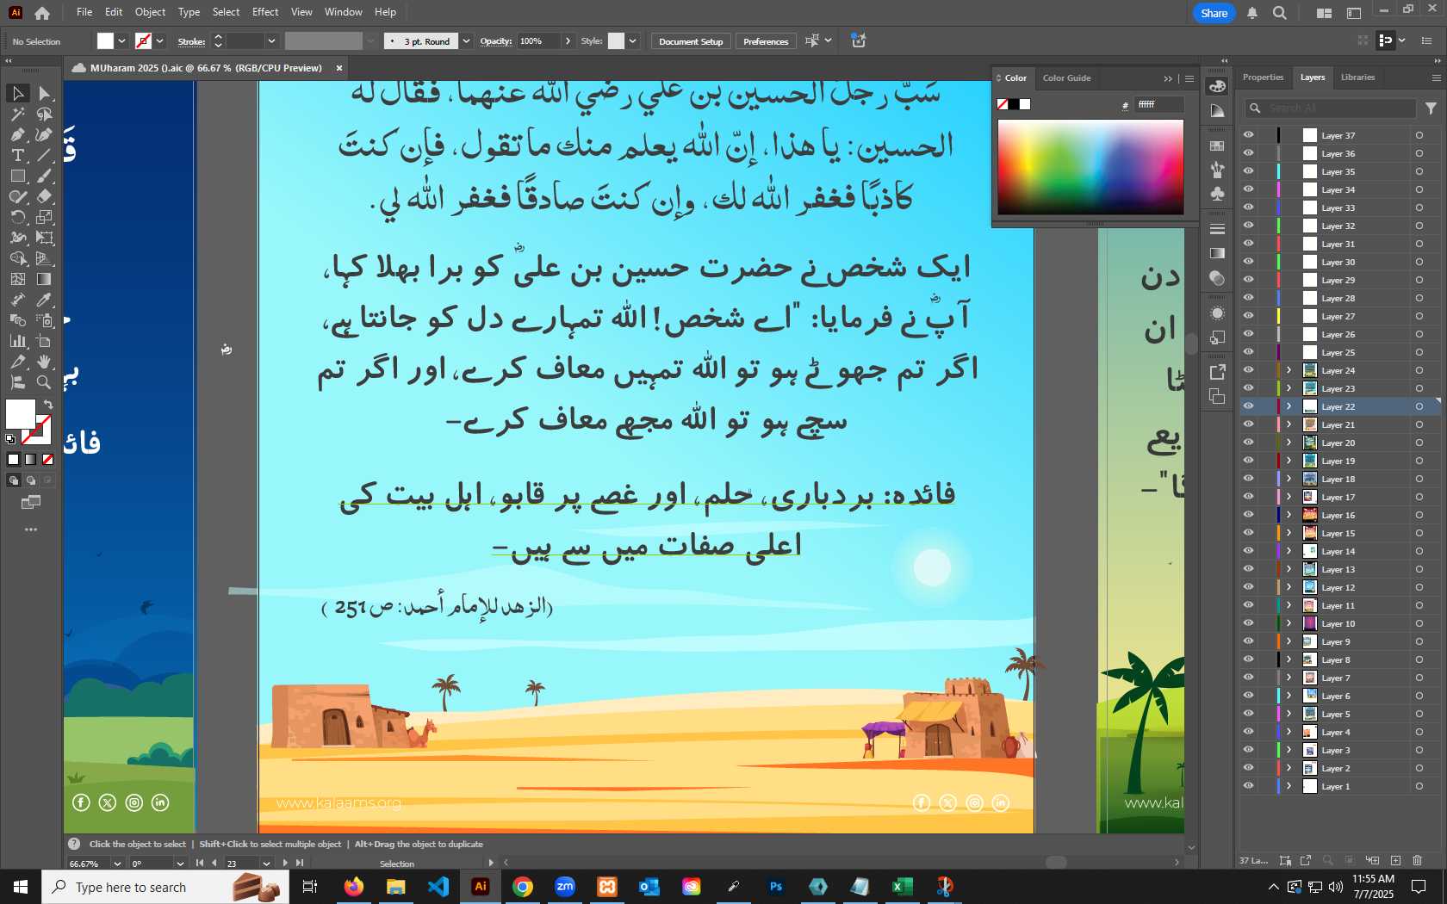Open the stroke weight dropdown

[271, 41]
